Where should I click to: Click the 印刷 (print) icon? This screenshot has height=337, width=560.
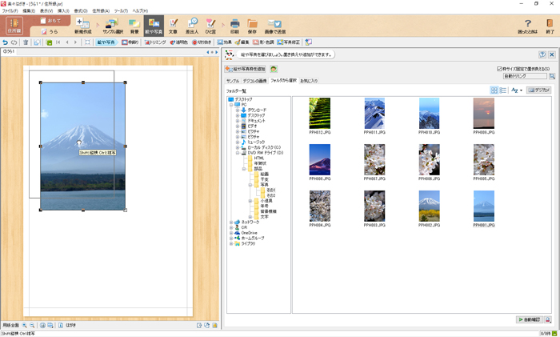click(234, 25)
